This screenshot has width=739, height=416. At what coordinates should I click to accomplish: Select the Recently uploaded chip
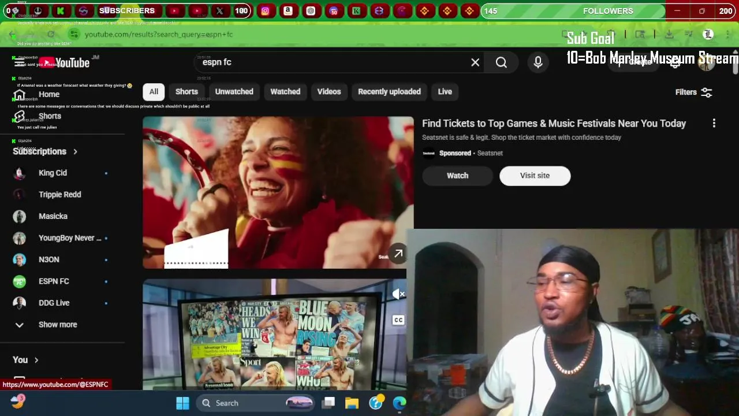pos(389,91)
